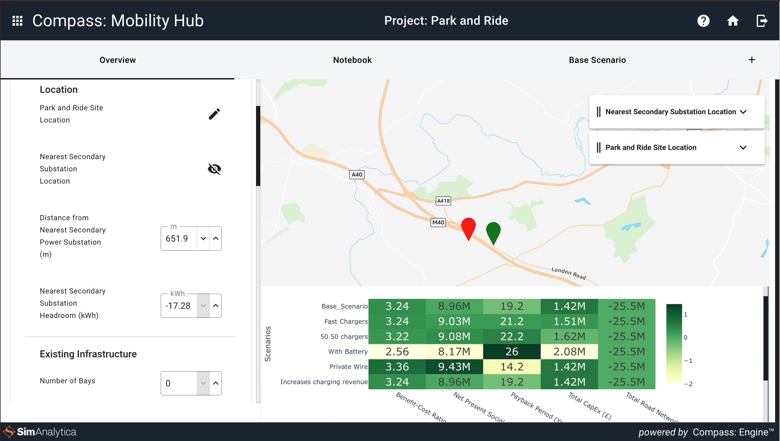Open the apps grid menu icon
Viewport: 780px width, 441px height.
coord(17,21)
